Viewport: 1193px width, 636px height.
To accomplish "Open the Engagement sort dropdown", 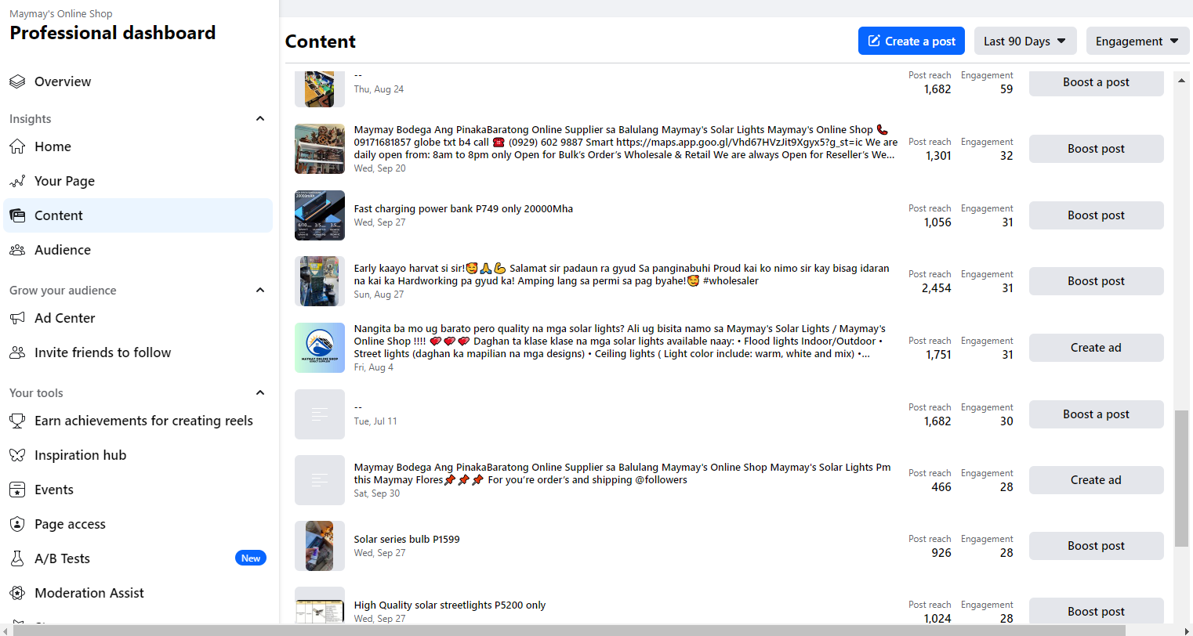I will [1137, 41].
